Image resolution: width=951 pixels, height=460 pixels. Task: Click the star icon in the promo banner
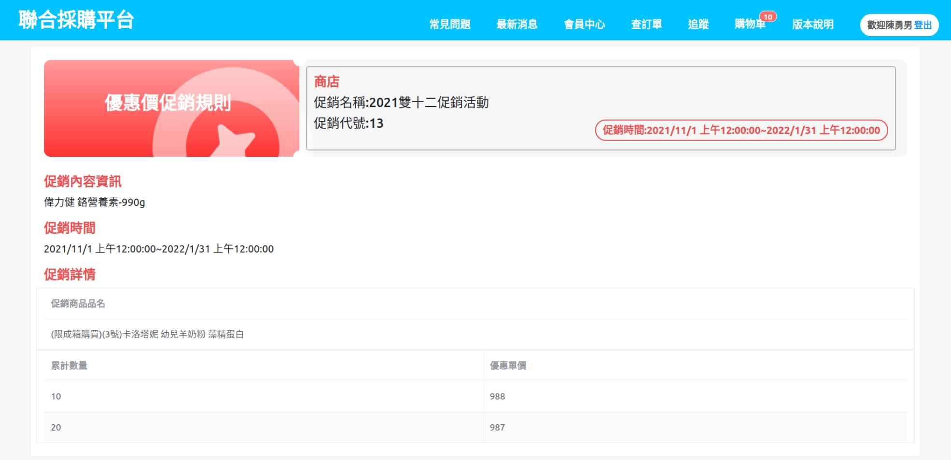click(233, 141)
